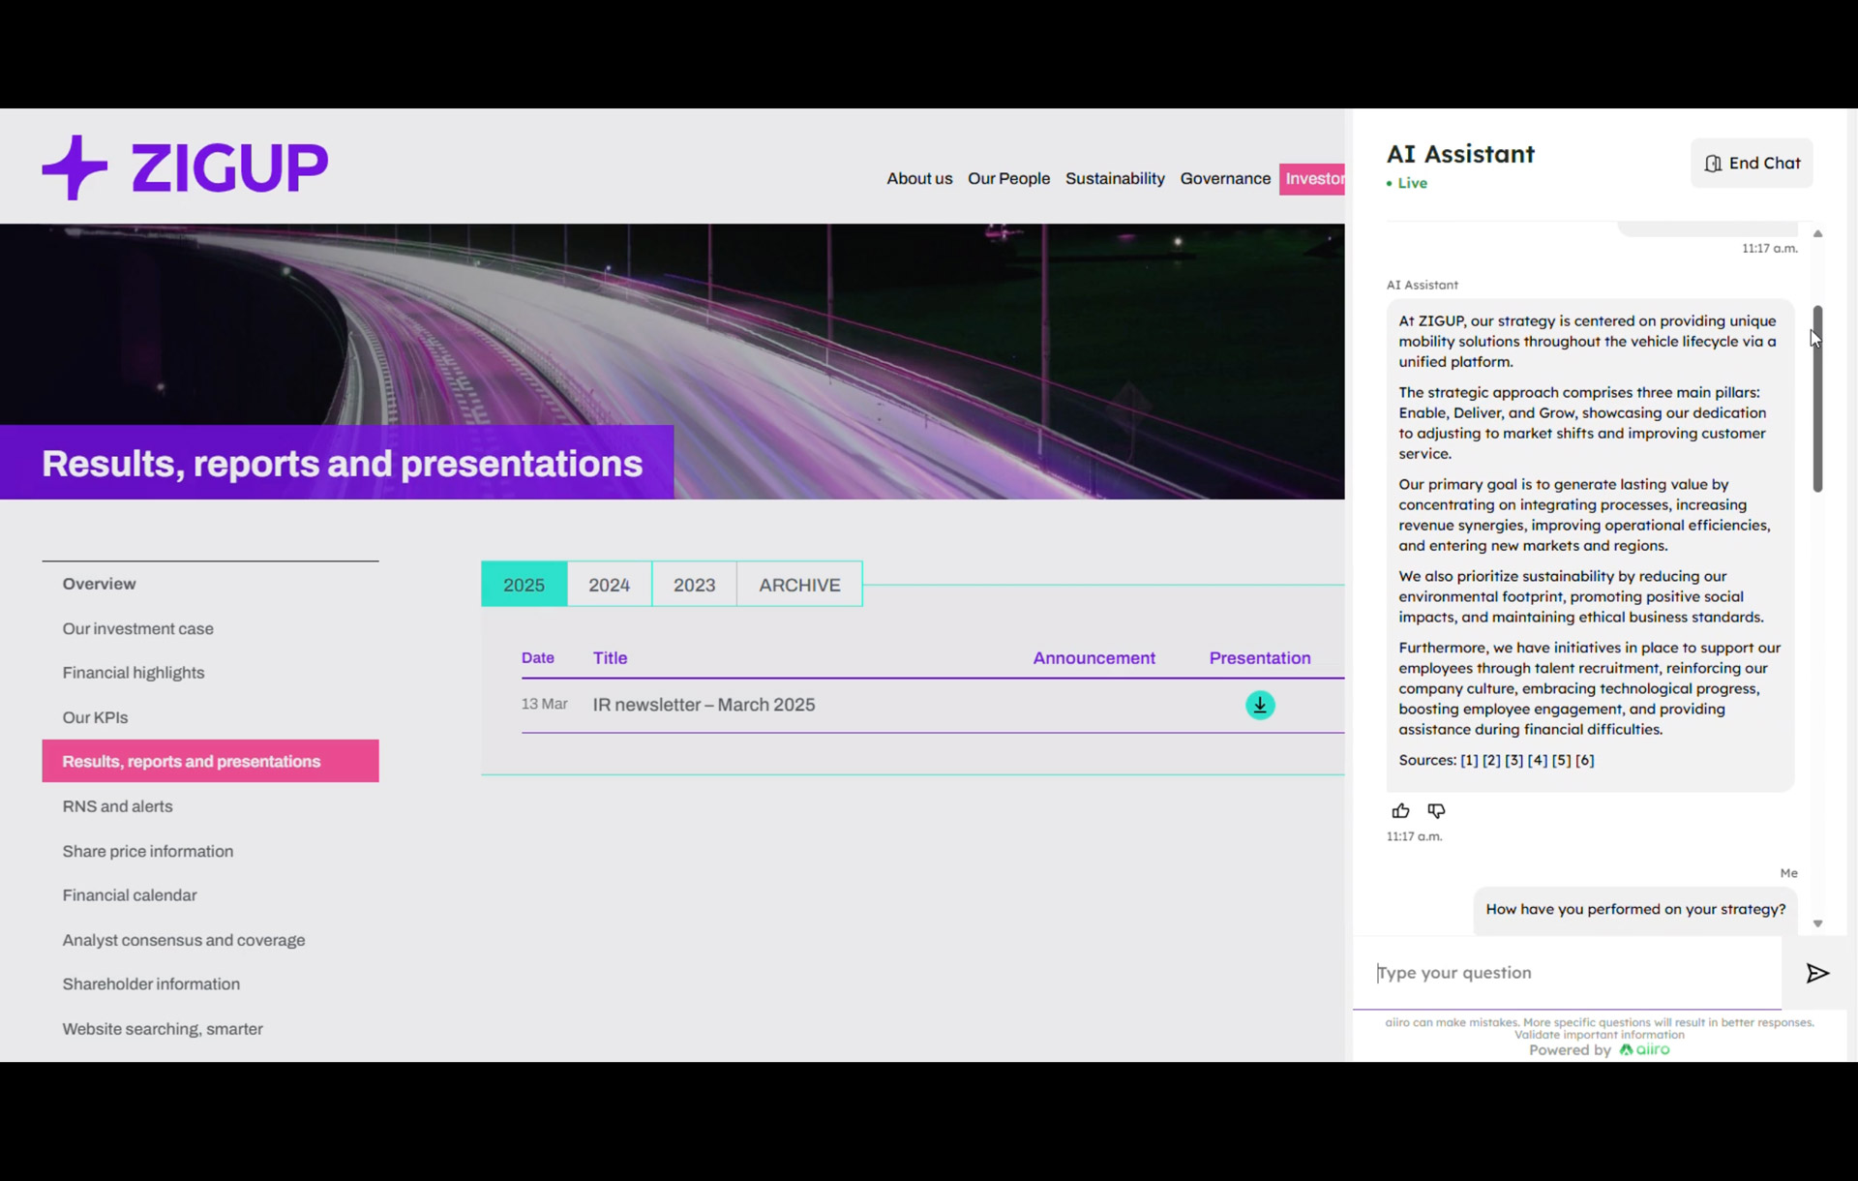Click the Type your question field
Image resolution: width=1858 pixels, height=1181 pixels.
(x=1568, y=973)
